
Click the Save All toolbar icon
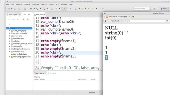coord(19,9)
